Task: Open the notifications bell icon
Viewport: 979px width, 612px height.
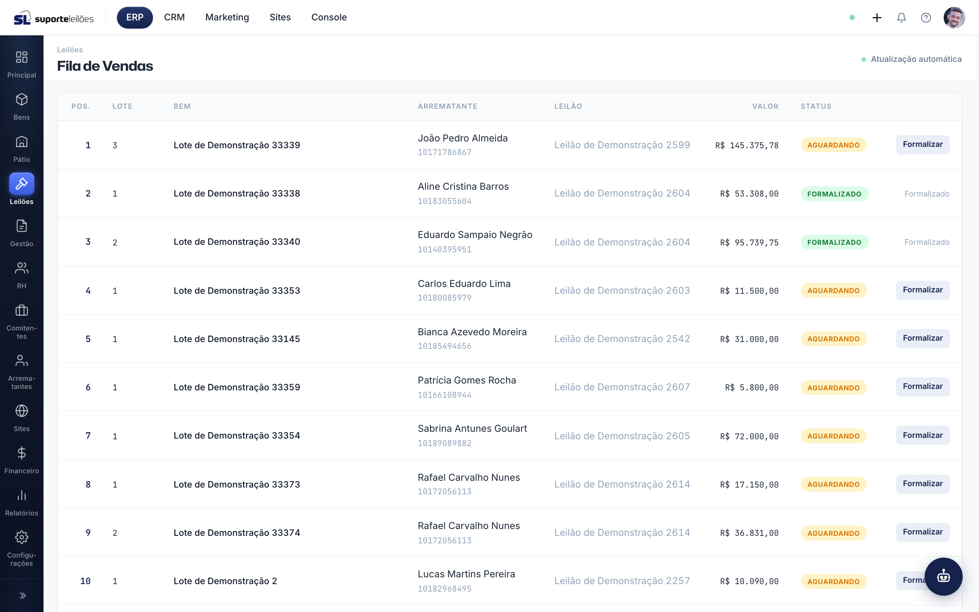Action: [x=901, y=17]
